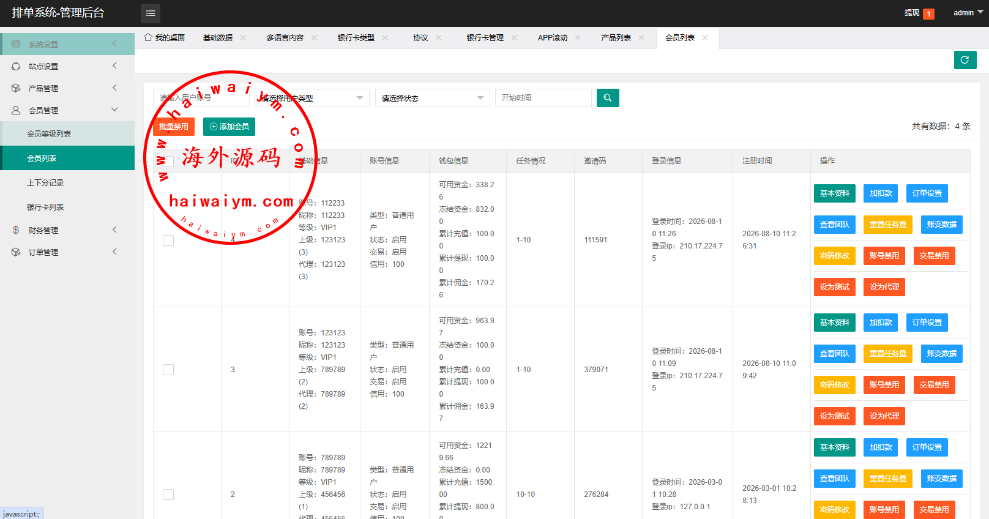
Task: Click invite code 111591 in the table
Action: click(595, 240)
